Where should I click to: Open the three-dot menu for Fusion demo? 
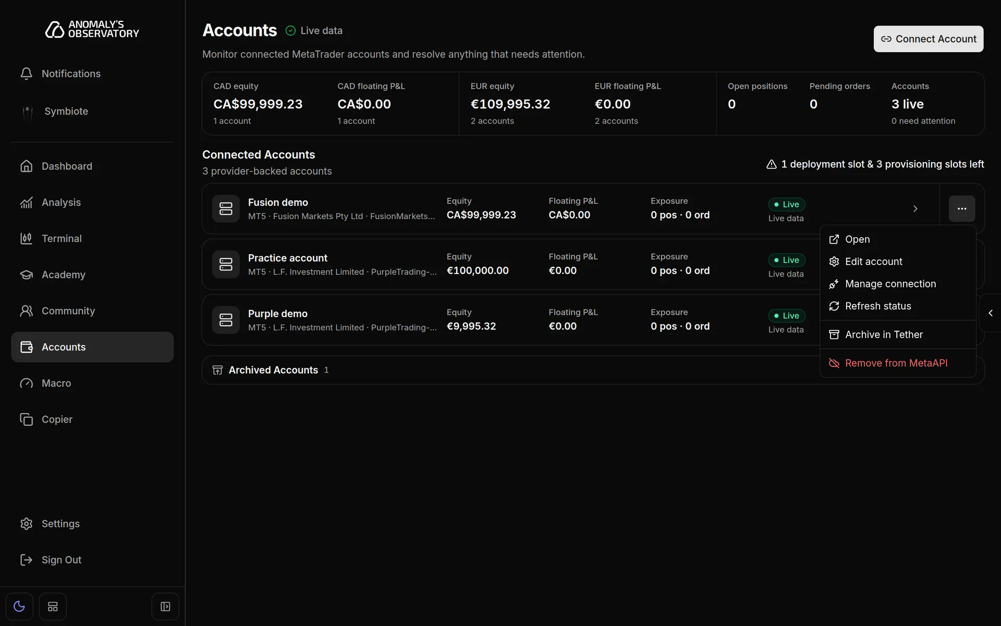click(962, 209)
